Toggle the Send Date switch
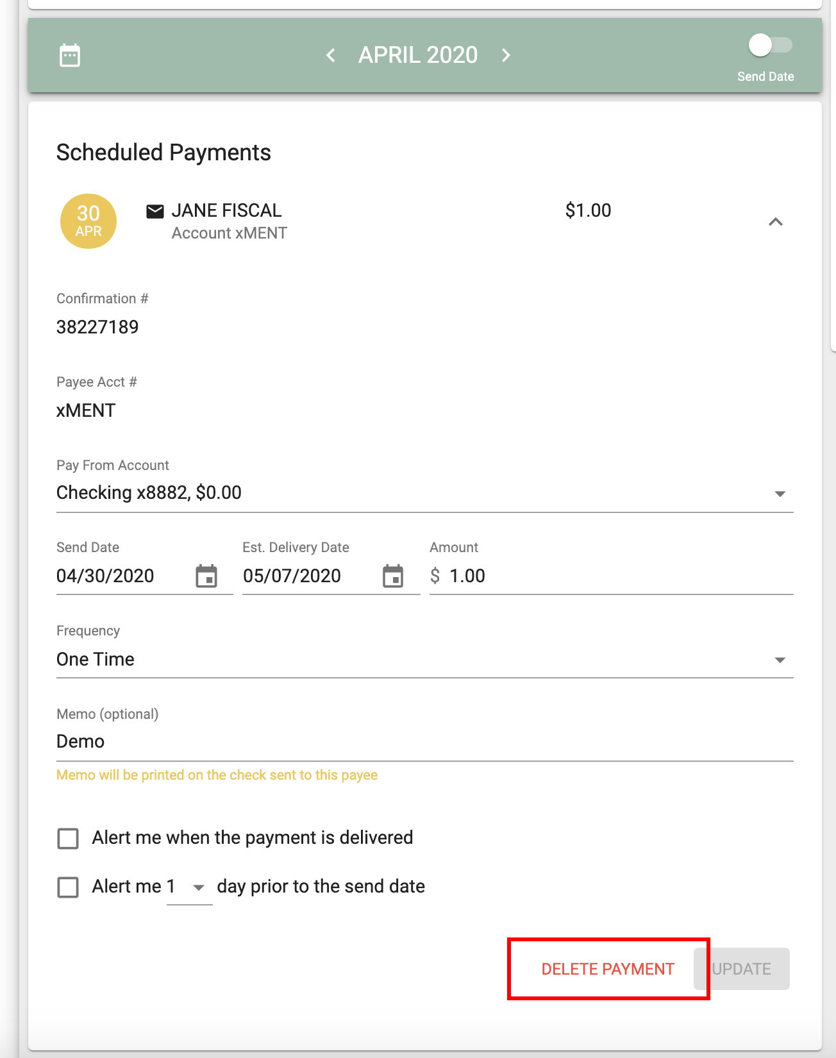This screenshot has width=836, height=1058. (x=770, y=46)
